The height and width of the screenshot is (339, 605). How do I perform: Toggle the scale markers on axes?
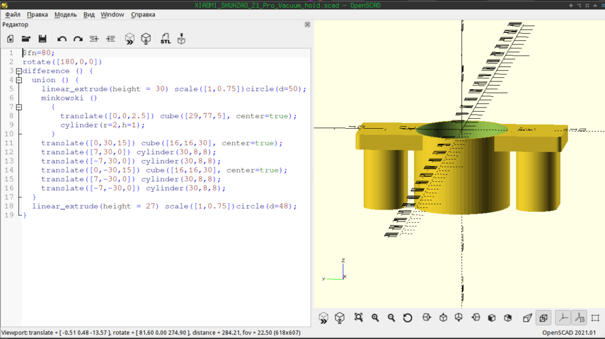[x=580, y=318]
